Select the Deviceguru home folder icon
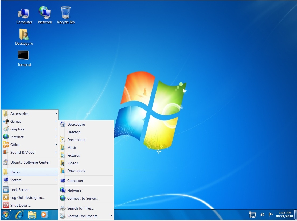 coord(24,37)
